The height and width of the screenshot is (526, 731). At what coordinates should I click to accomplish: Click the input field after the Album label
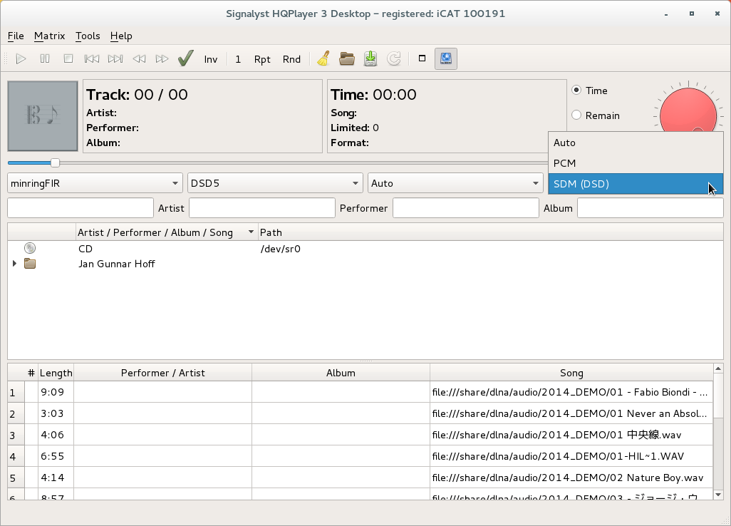(650, 208)
